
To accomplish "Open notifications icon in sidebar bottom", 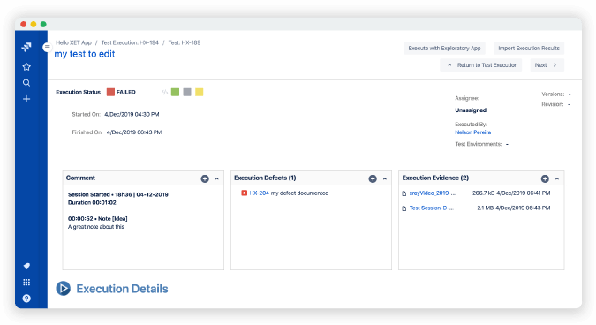I will tap(26, 266).
